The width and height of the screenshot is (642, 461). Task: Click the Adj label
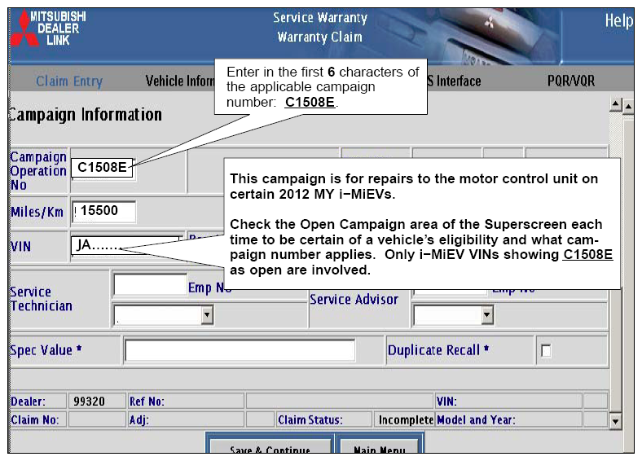click(139, 420)
